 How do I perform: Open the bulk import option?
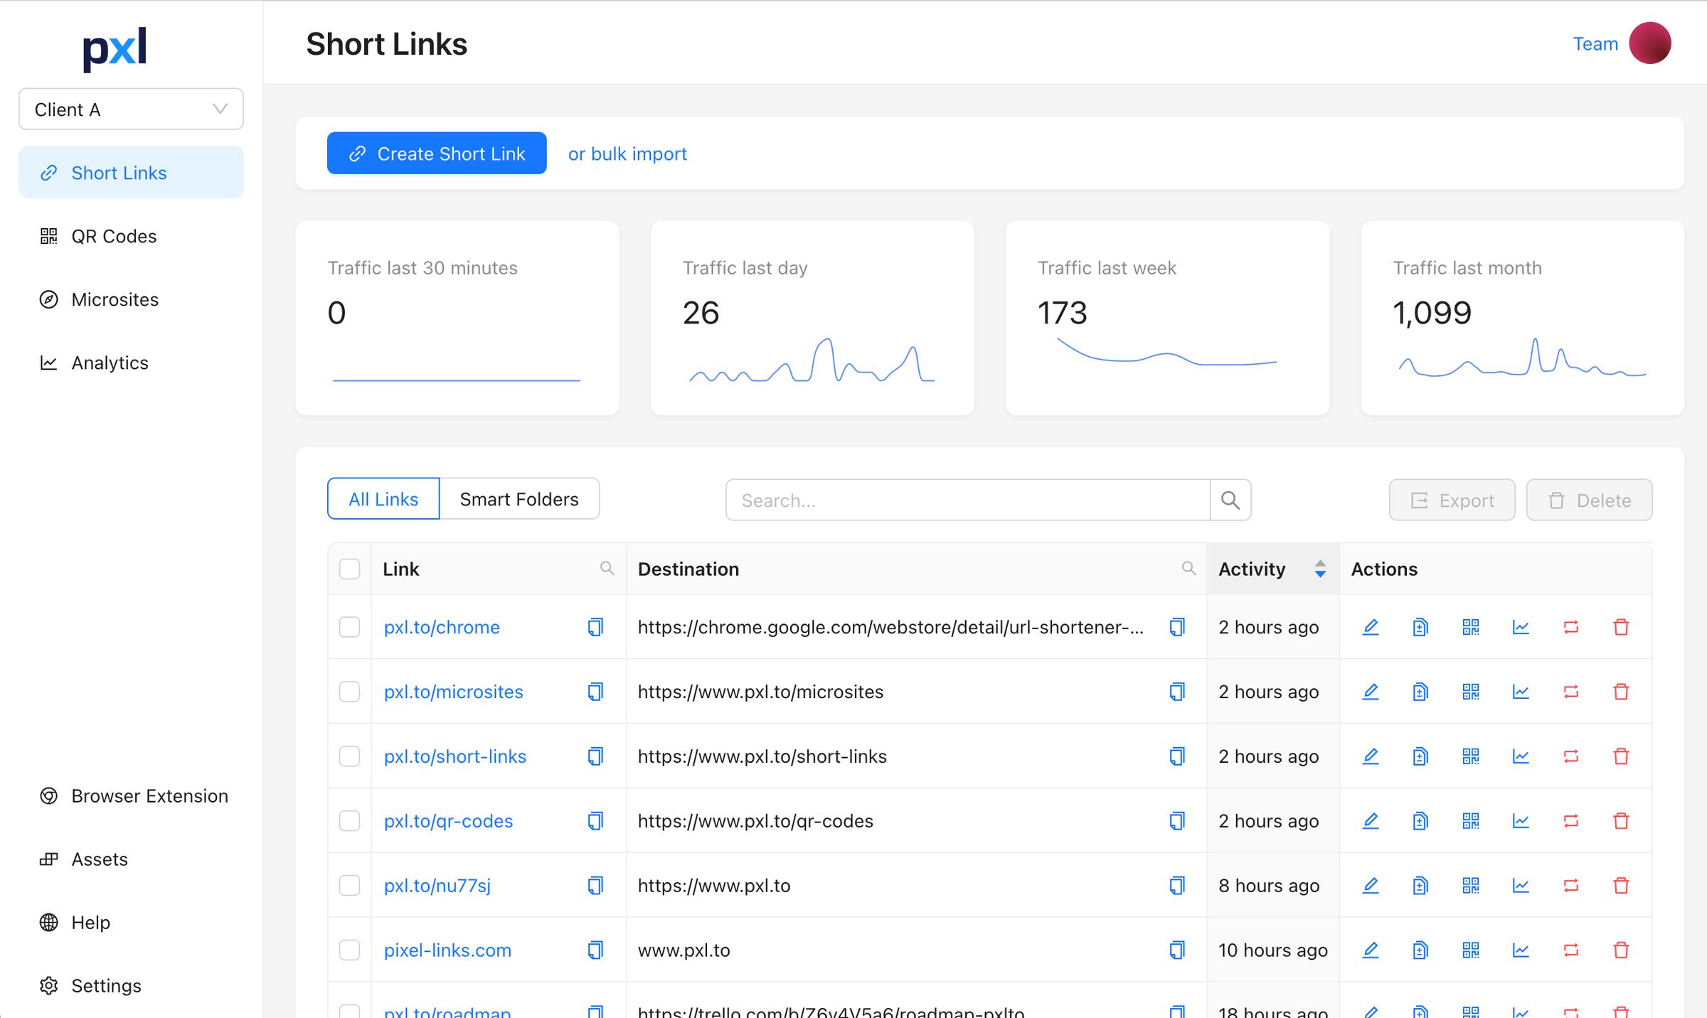[x=627, y=154]
